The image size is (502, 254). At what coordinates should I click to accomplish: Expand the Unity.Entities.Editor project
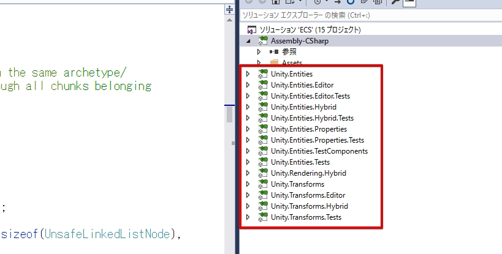pyautogui.click(x=248, y=85)
